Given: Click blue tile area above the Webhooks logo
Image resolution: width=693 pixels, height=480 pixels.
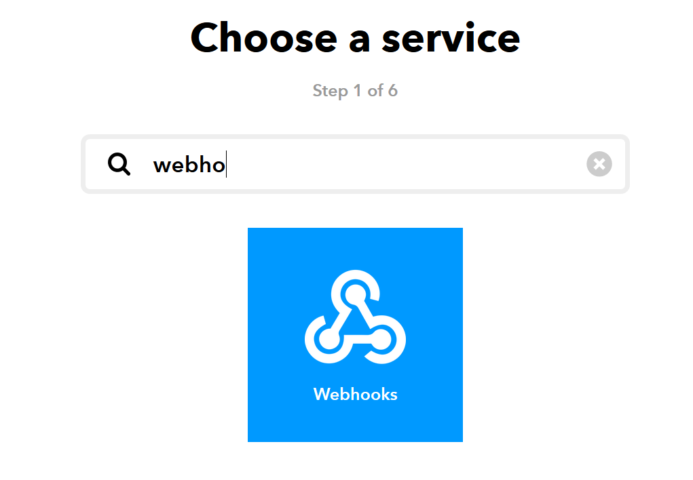Looking at the screenshot, I should (355, 248).
